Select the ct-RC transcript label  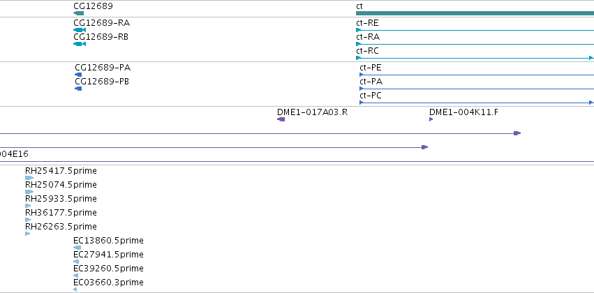pyautogui.click(x=367, y=51)
